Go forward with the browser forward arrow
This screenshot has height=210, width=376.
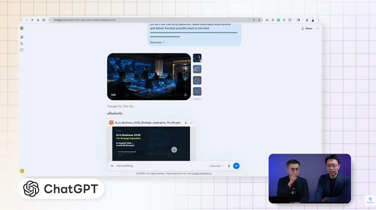pyautogui.click(x=26, y=20)
